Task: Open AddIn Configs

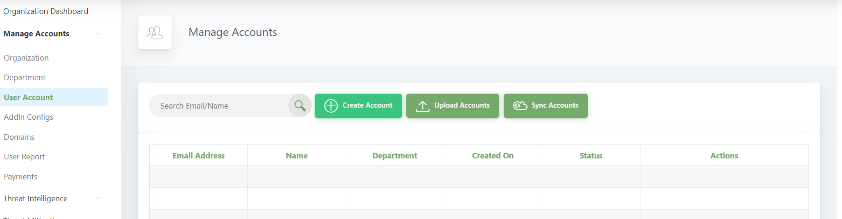Action: pyautogui.click(x=28, y=117)
